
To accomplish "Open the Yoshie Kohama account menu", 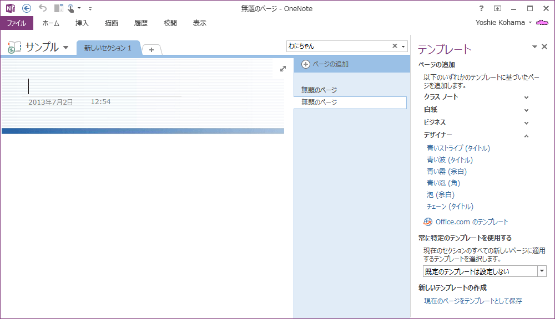I will tap(503, 23).
